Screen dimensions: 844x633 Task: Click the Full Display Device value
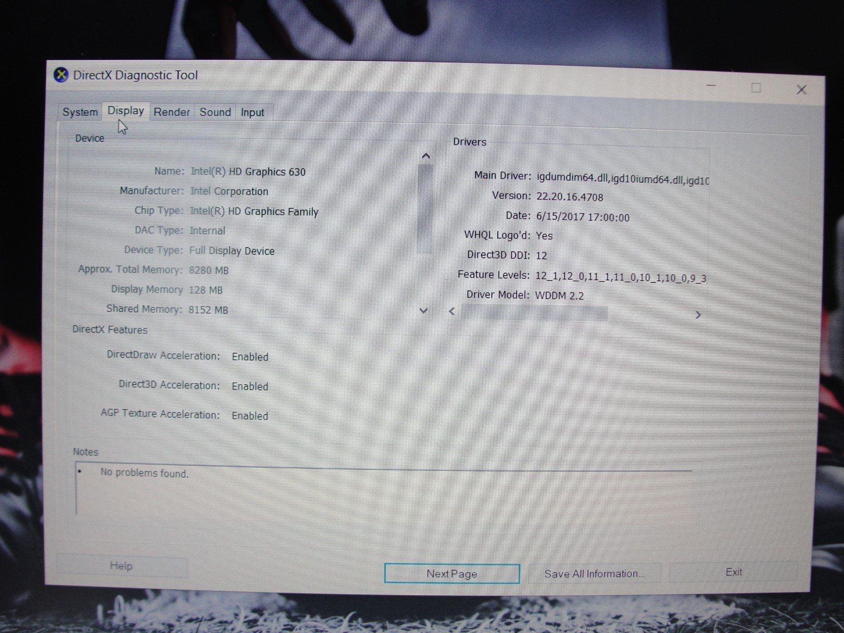click(x=232, y=251)
